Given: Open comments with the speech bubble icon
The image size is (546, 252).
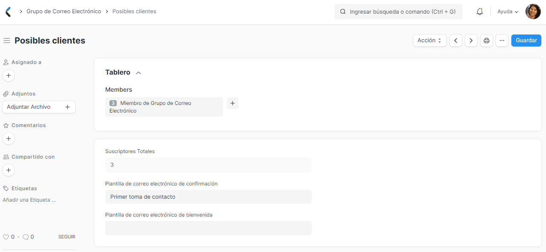Looking at the screenshot, I should click(25, 237).
